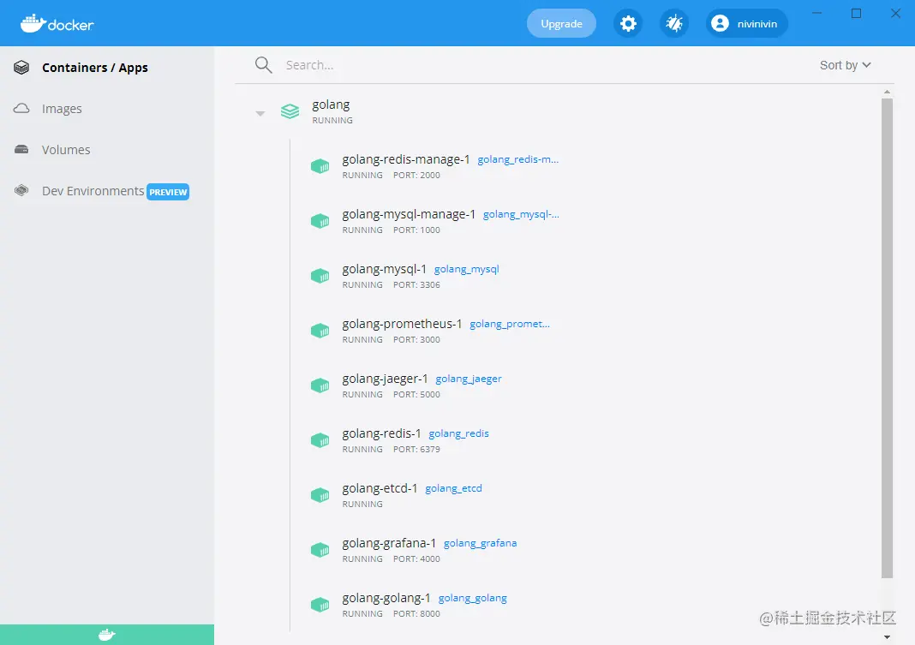Click scrollbar up arrow
This screenshot has width=915, height=645.
coord(887,92)
